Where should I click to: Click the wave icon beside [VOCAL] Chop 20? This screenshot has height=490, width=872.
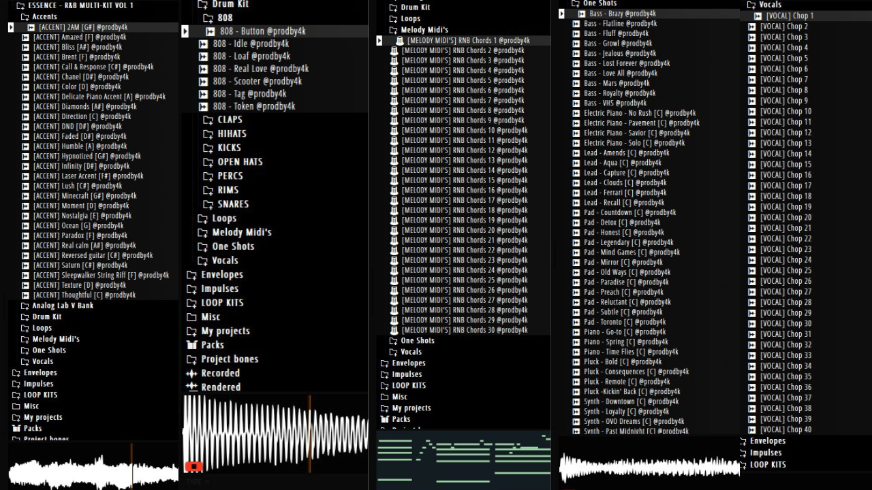pos(752,218)
